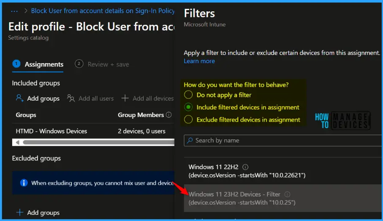Click the blue info icon in the exclusion notice
The height and width of the screenshot is (221, 383).
click(24, 183)
